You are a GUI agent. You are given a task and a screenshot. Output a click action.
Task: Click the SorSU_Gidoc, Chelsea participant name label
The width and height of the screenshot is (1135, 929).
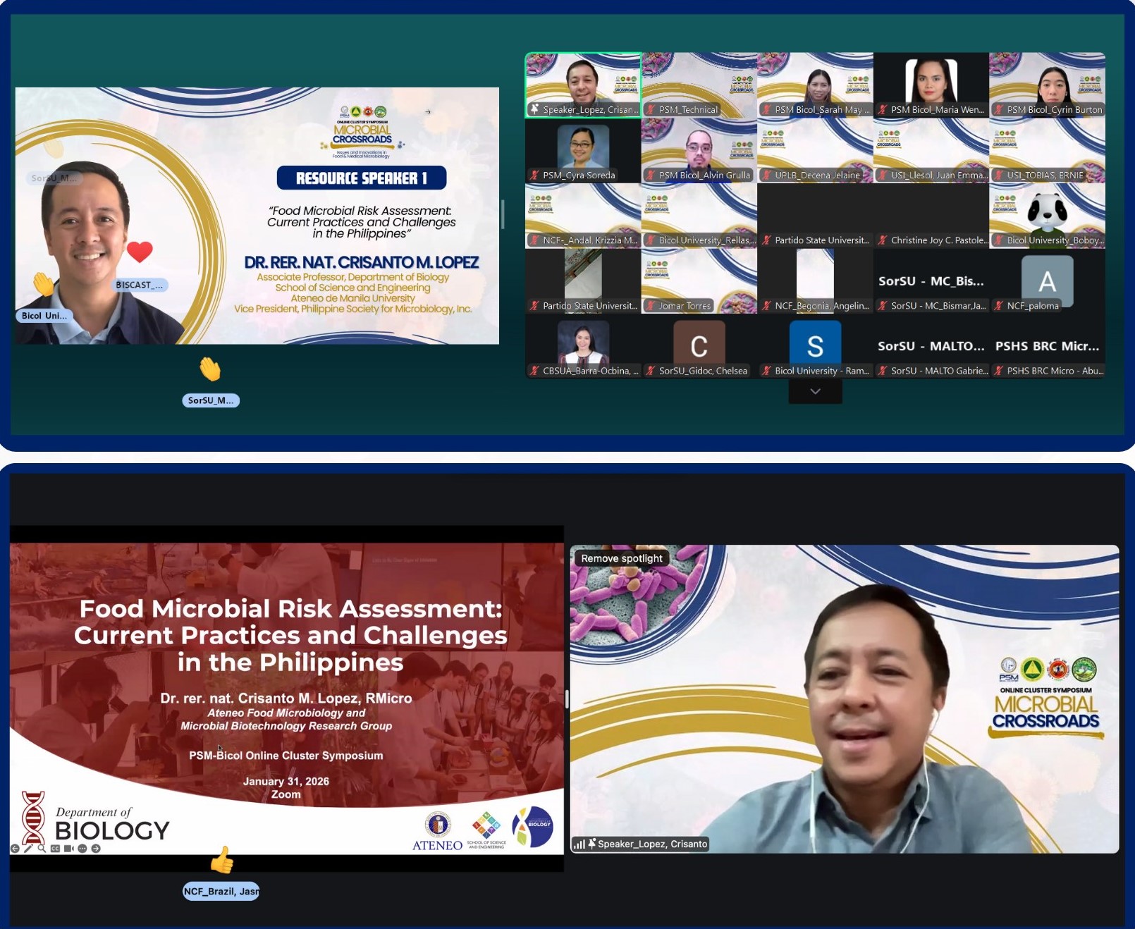[702, 371]
